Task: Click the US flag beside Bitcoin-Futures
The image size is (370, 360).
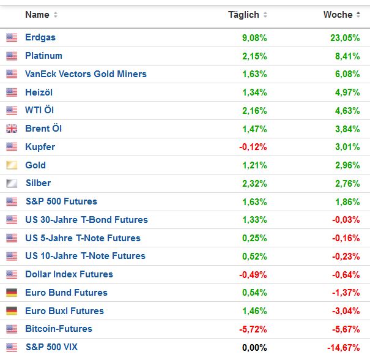Action: click(12, 329)
